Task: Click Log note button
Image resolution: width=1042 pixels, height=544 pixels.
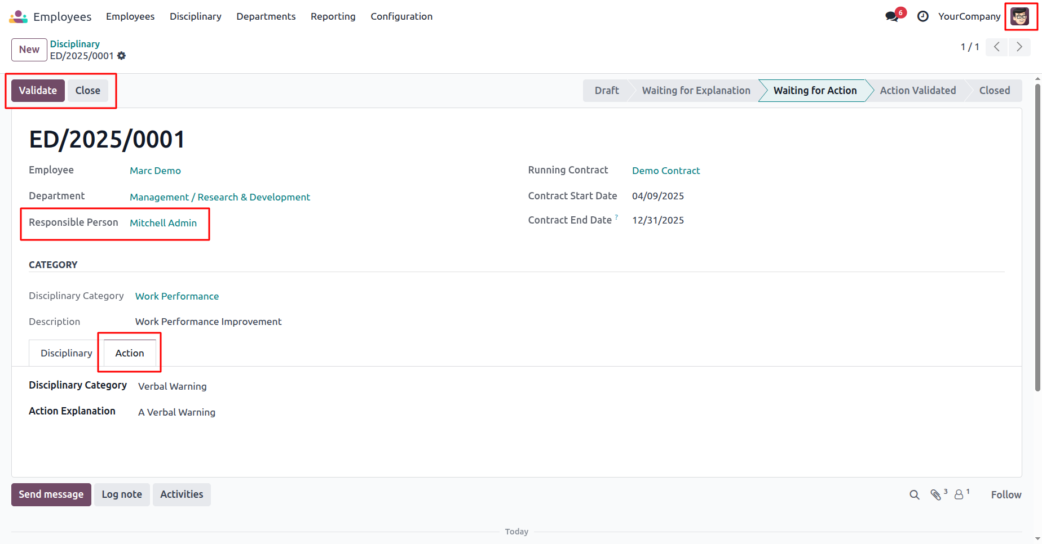Action: tap(122, 494)
